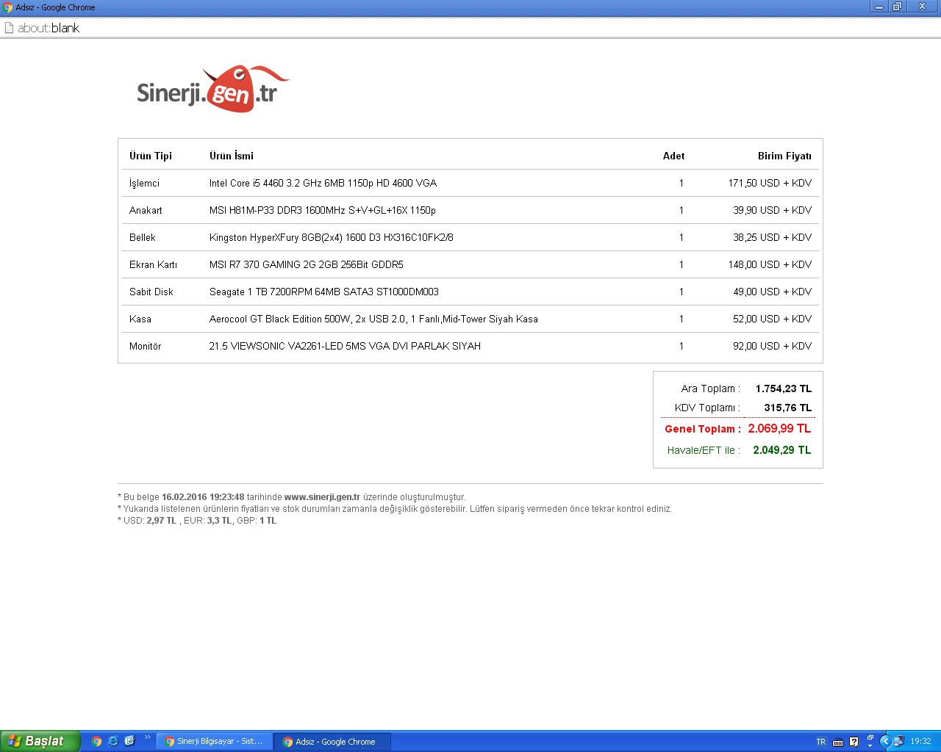Image resolution: width=941 pixels, height=752 pixels.
Task: Click the Sabit Disk row label
Action: [151, 292]
